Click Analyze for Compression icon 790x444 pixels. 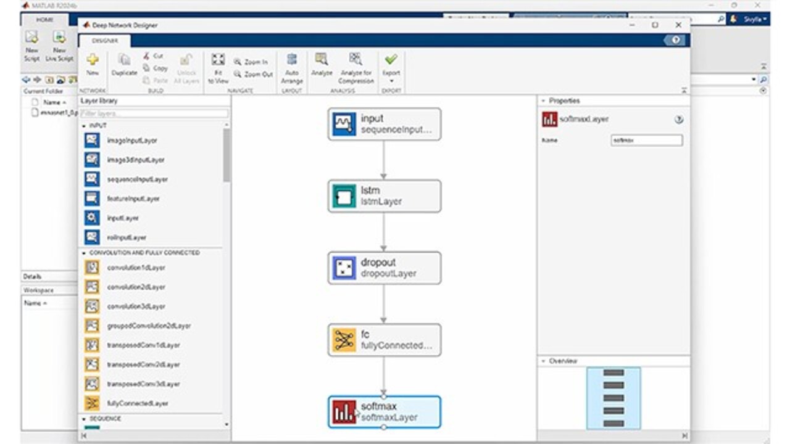tap(356, 60)
